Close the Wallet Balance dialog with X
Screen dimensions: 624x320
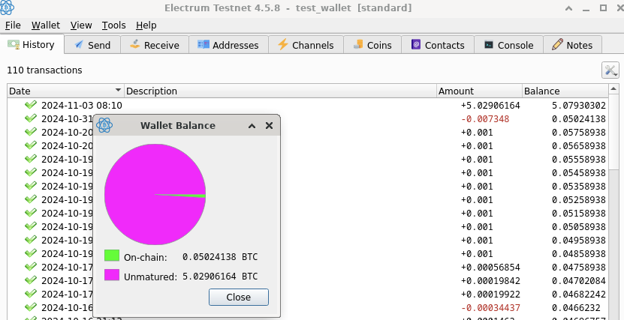pos(269,126)
